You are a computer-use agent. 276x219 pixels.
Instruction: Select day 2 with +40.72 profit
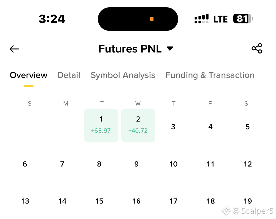pyautogui.click(x=138, y=125)
